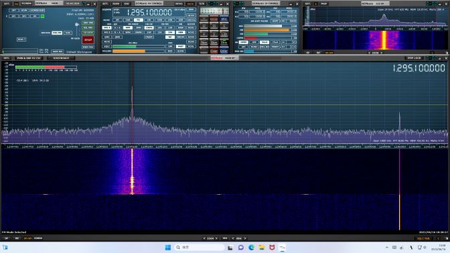Open SETT. in Aux SP panel
The height and width of the screenshot is (253, 450).
coord(308,4)
